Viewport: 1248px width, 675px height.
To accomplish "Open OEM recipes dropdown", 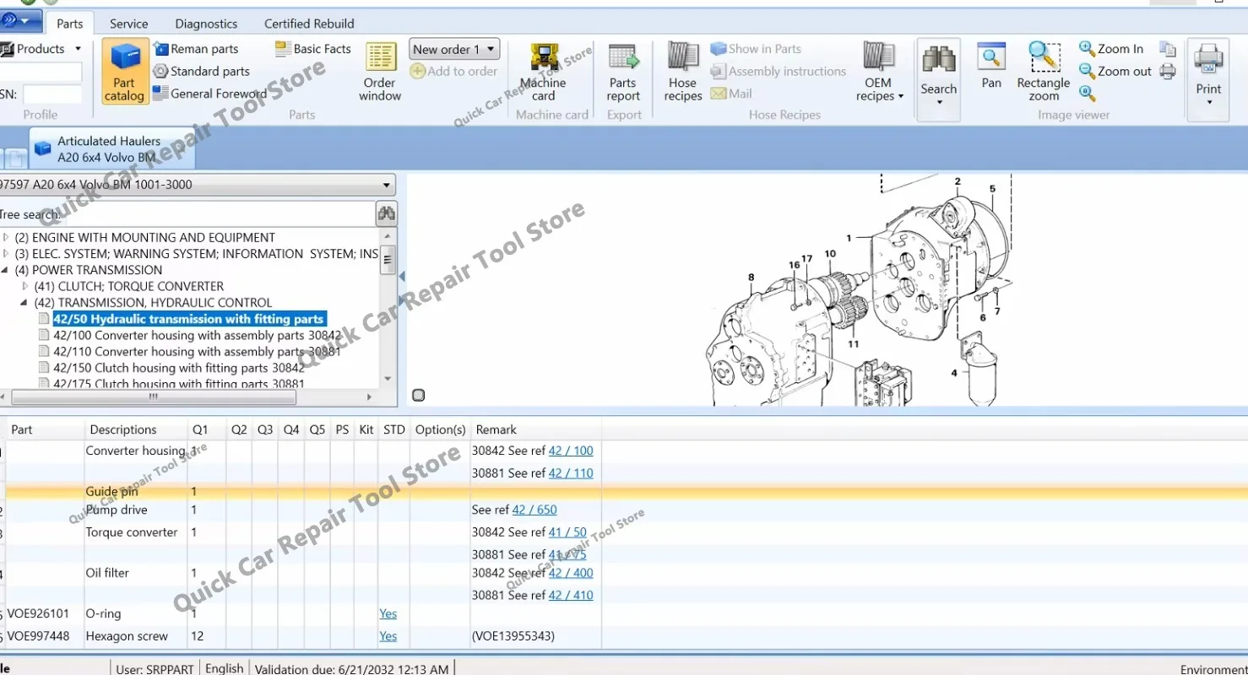I will [879, 72].
